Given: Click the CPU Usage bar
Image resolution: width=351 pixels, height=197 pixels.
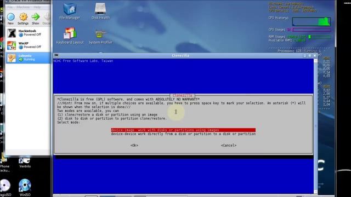Looking at the screenshot, I should point(312,30).
